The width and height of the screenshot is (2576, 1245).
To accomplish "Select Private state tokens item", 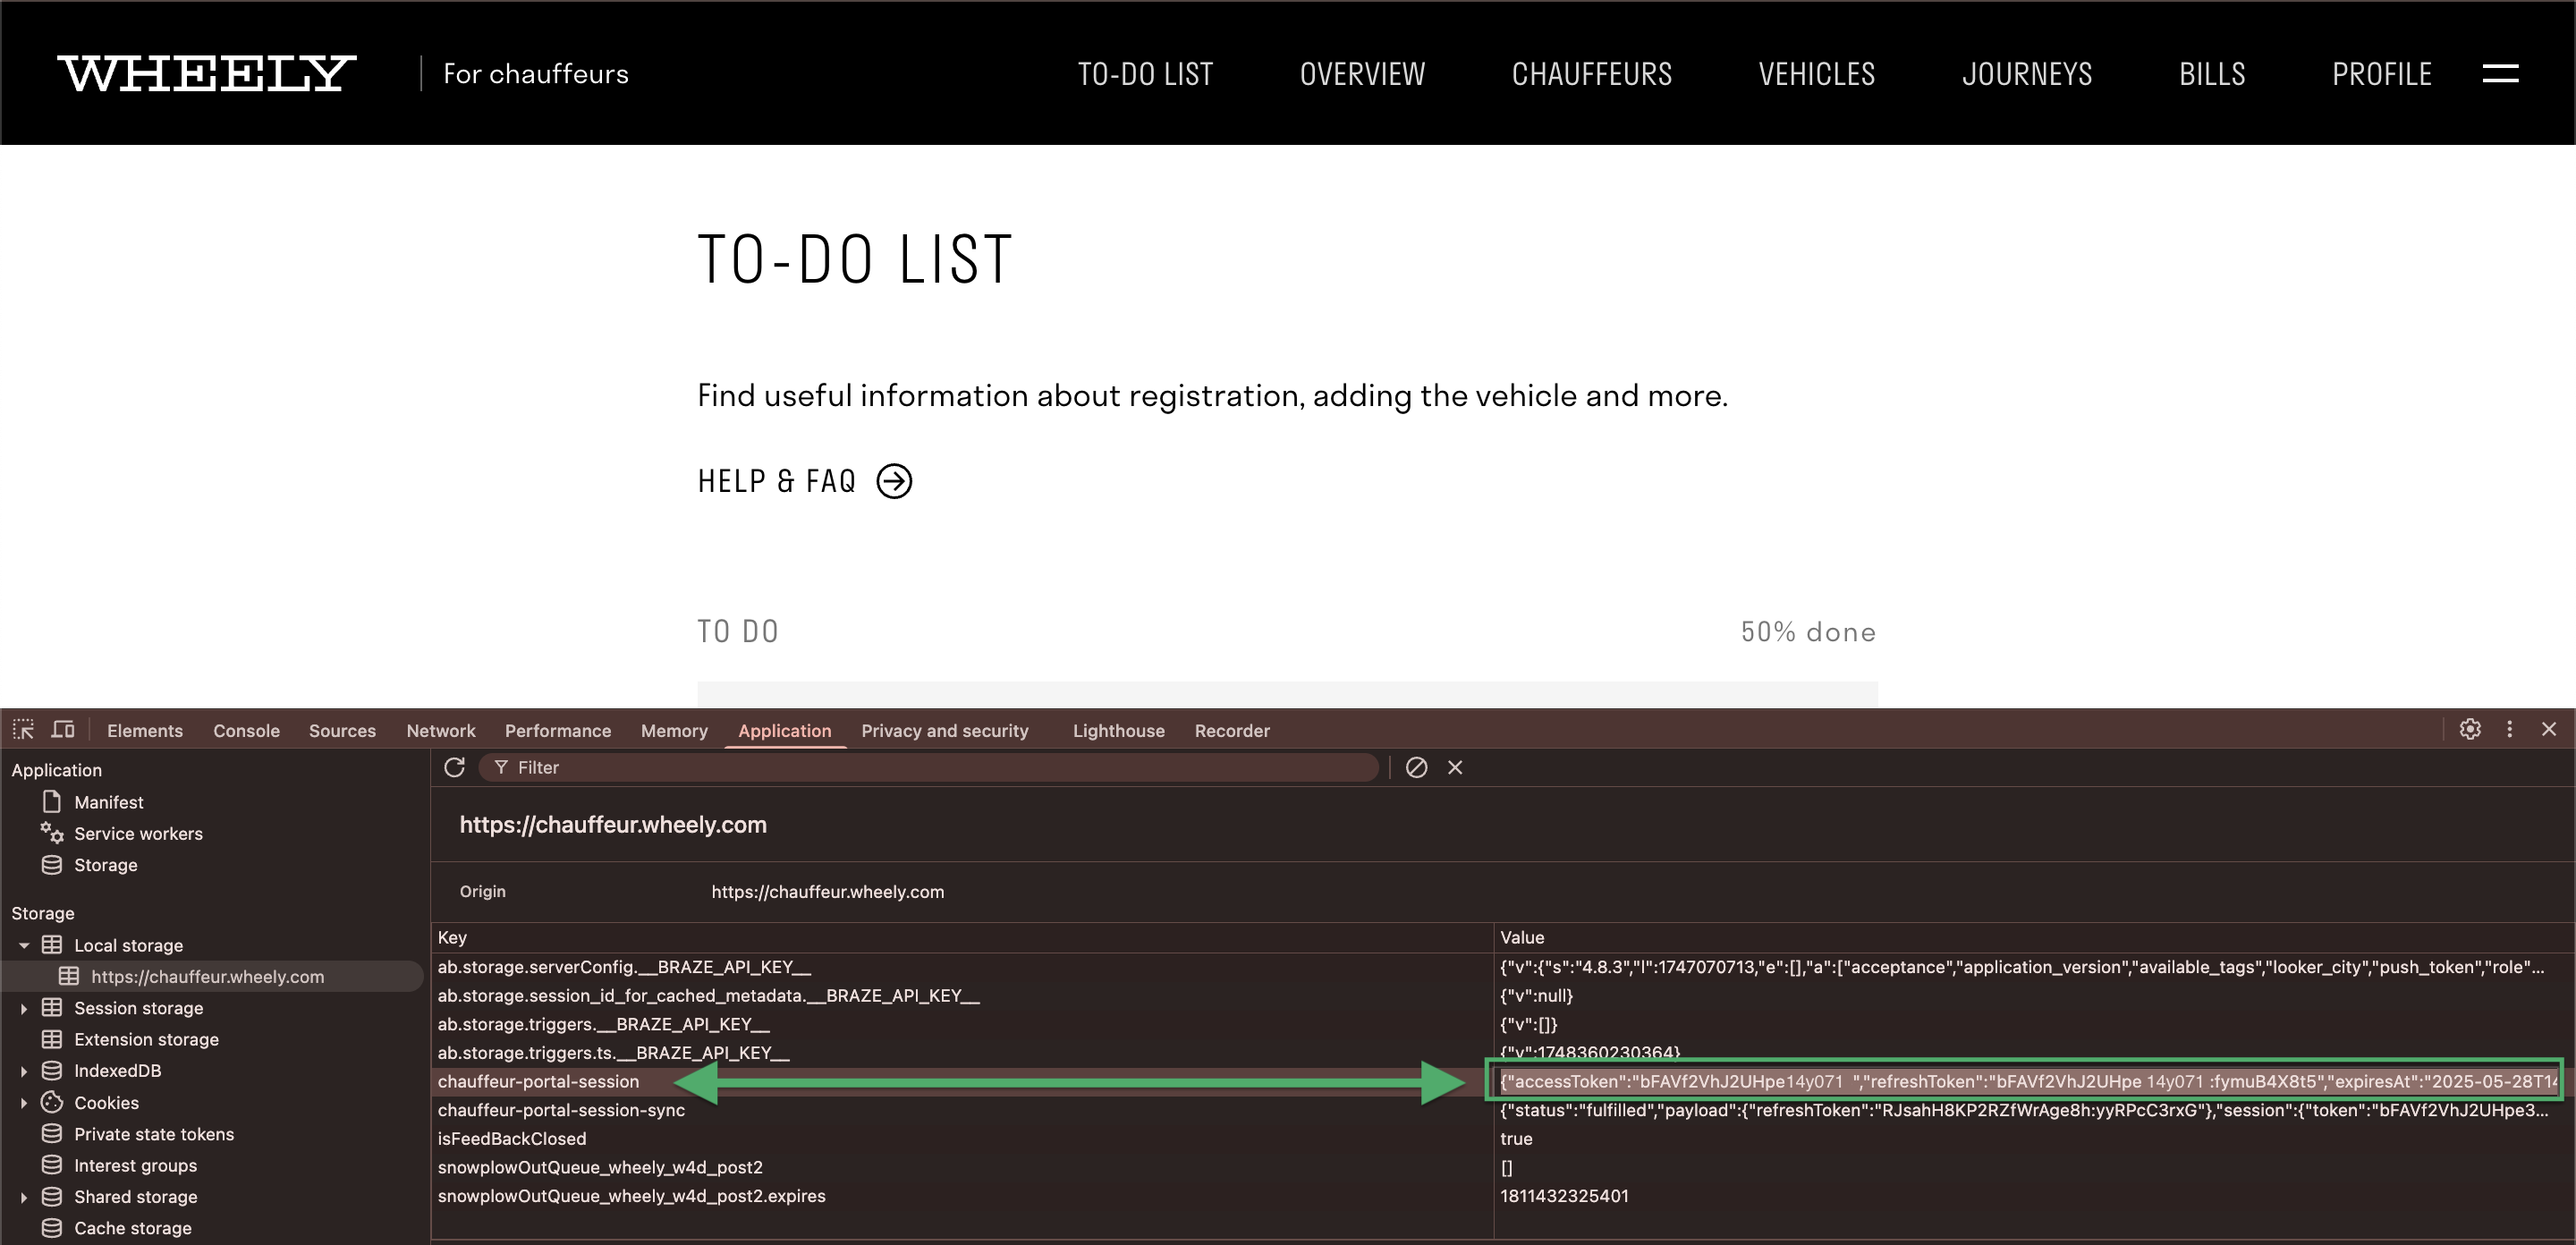I will point(154,1134).
